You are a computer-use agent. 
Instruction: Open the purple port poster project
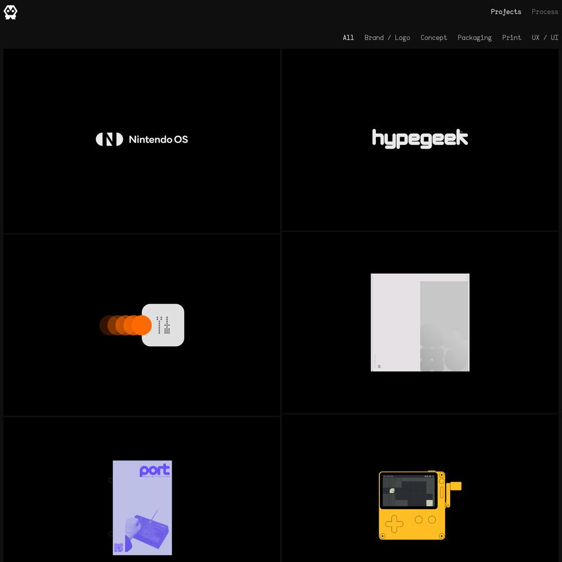[142, 490]
